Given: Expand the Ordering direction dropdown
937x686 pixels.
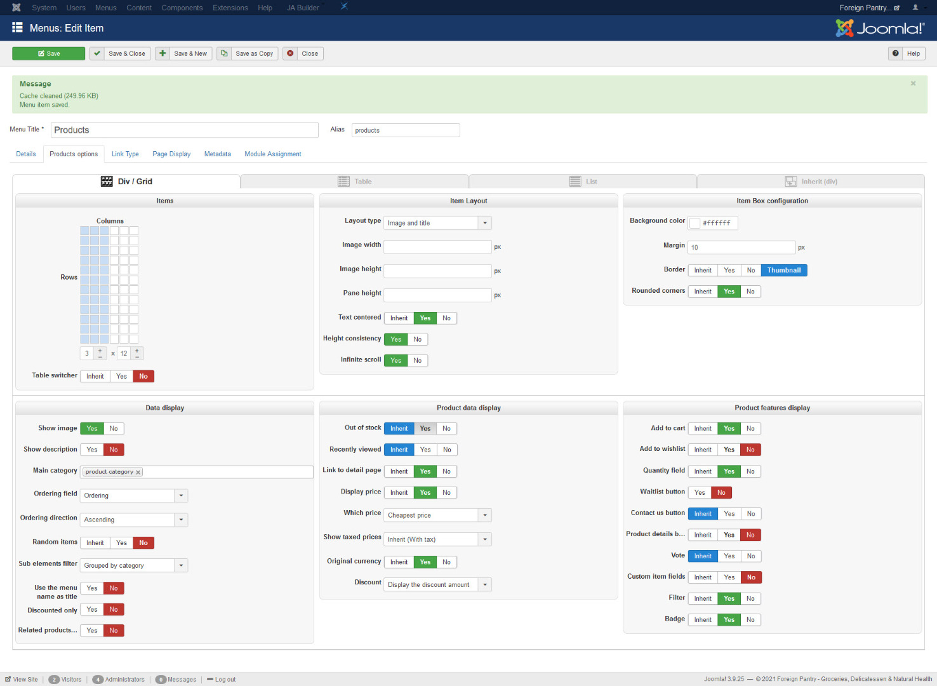Looking at the screenshot, I should [x=181, y=520].
